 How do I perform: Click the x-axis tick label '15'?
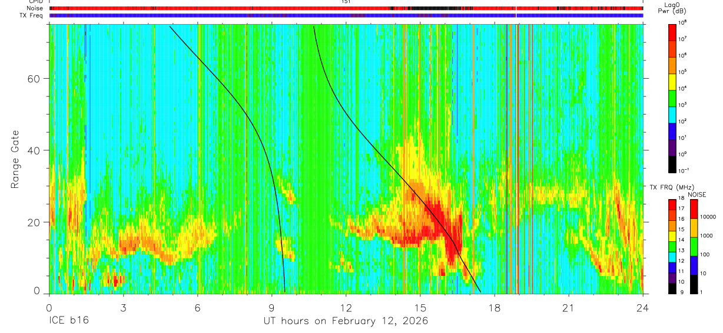[x=420, y=308]
